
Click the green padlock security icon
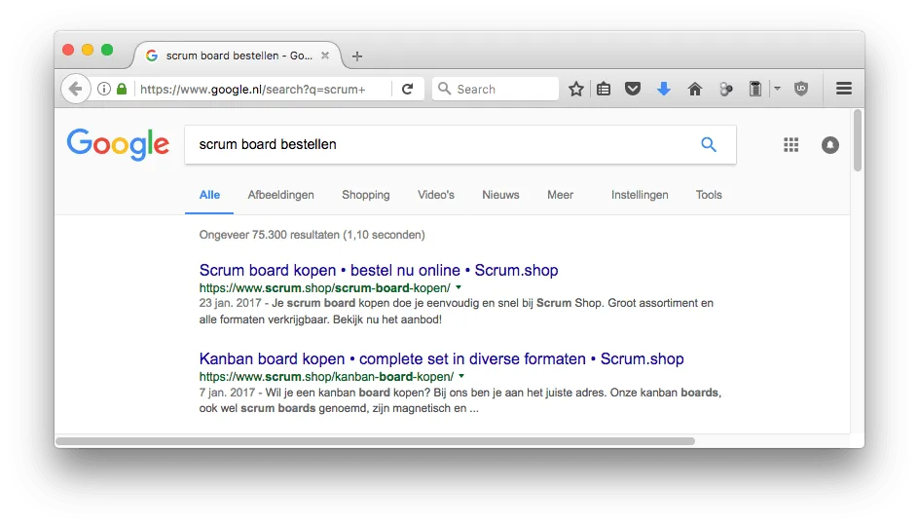(122, 89)
